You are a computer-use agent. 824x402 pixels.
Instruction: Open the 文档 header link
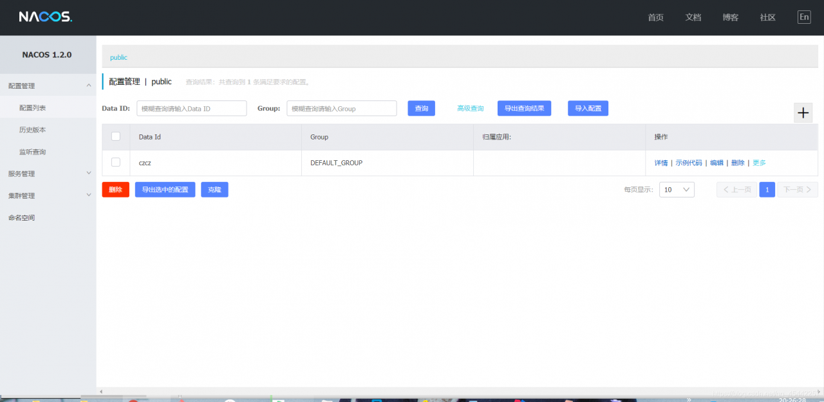pyautogui.click(x=693, y=17)
